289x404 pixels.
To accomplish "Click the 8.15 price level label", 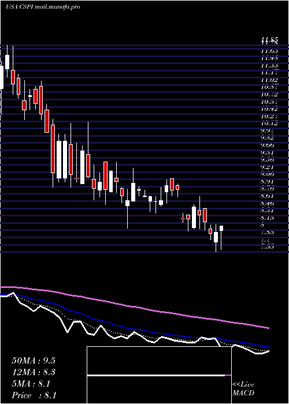I will click(x=267, y=218).
